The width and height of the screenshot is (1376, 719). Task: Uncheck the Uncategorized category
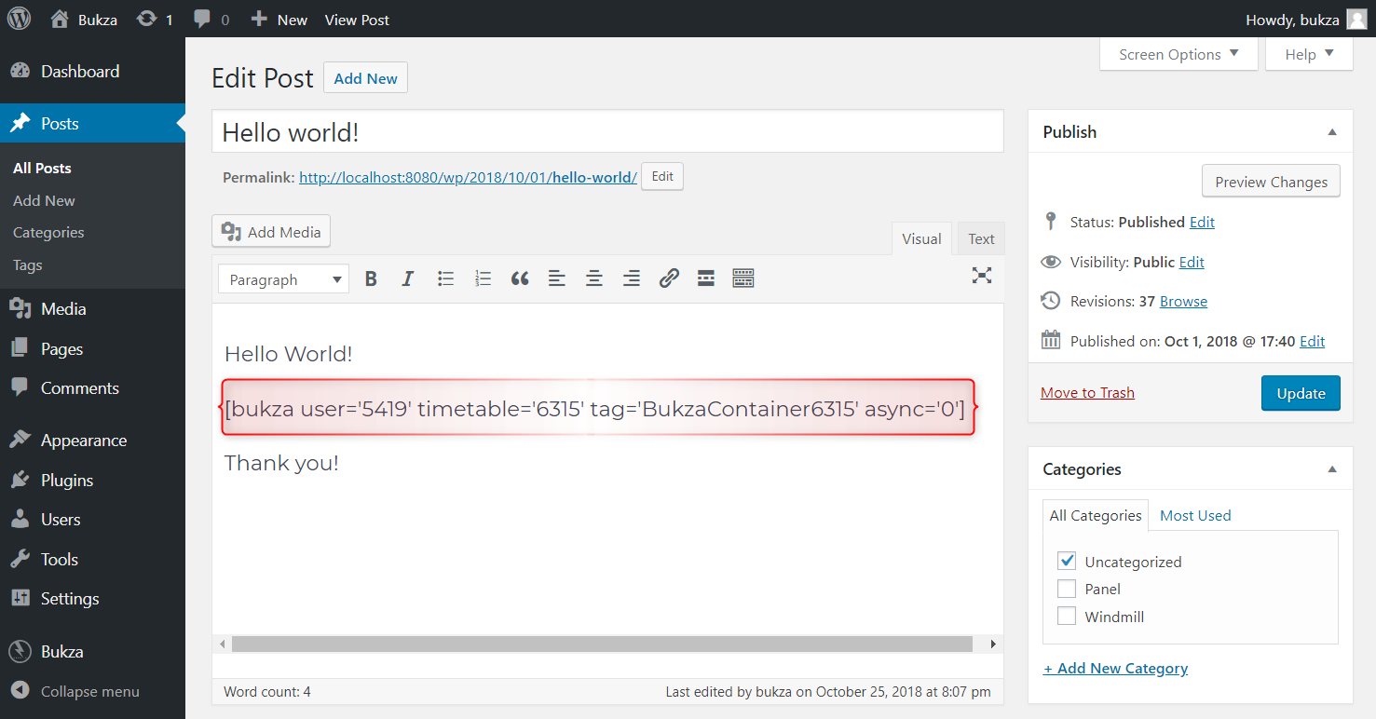point(1067,562)
